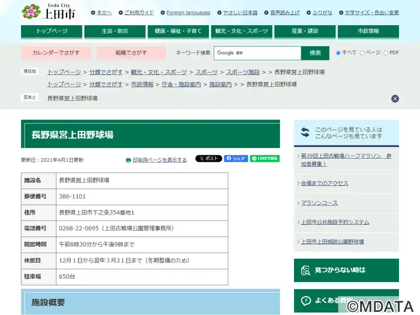
Task: Open the トップページ navigation tab
Action: pos(51,31)
